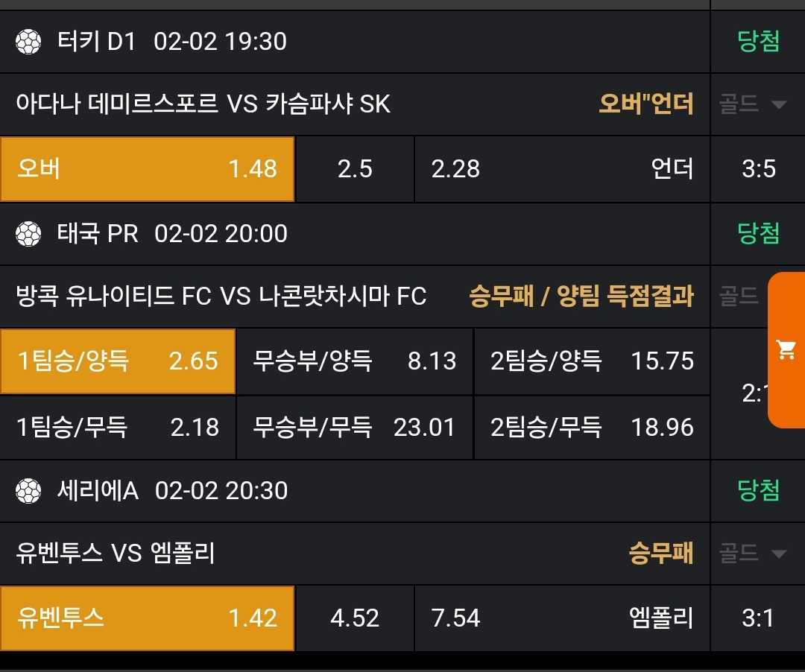
Task: Click the soccer ball icon beside 세리에A
Action: pos(28,491)
